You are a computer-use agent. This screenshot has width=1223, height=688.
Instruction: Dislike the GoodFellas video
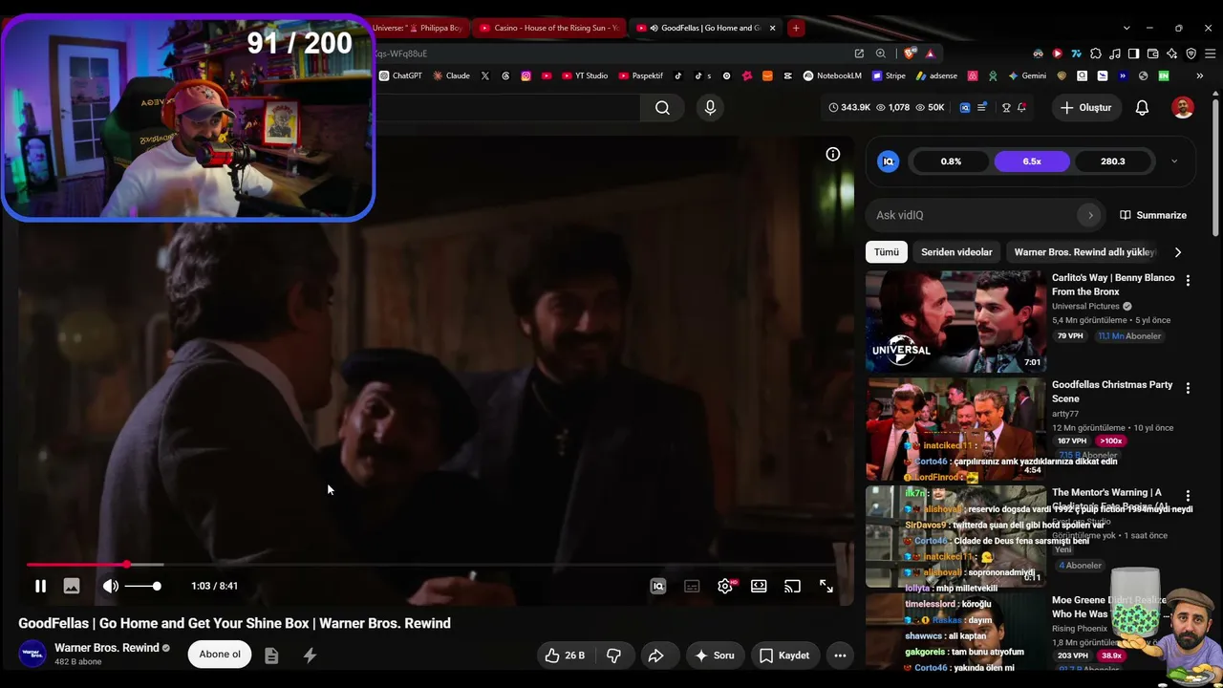point(613,656)
